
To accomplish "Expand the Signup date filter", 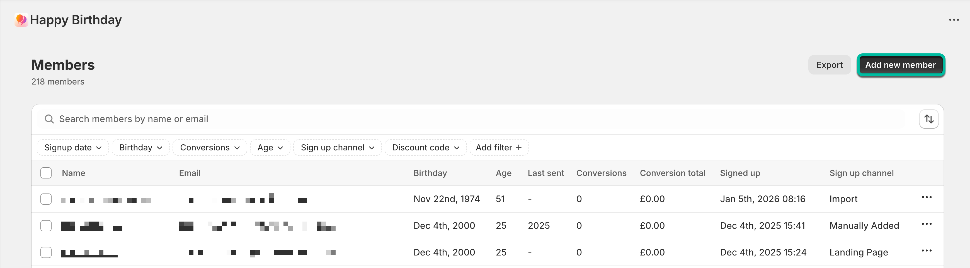I will point(73,148).
